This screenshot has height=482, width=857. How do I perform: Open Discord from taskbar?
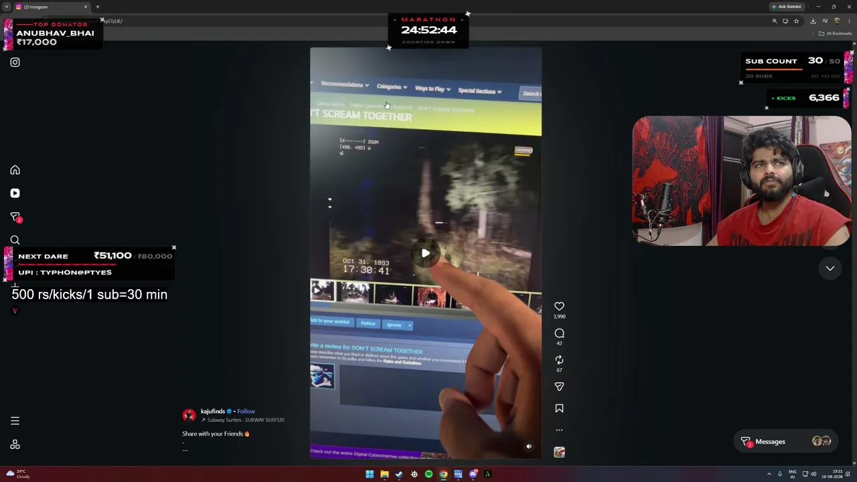point(473,475)
